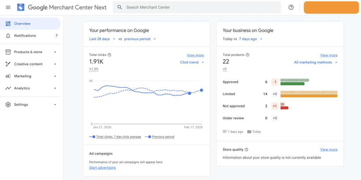Click the Products & store storefront icon
This screenshot has width=361, height=180.
tap(8, 52)
